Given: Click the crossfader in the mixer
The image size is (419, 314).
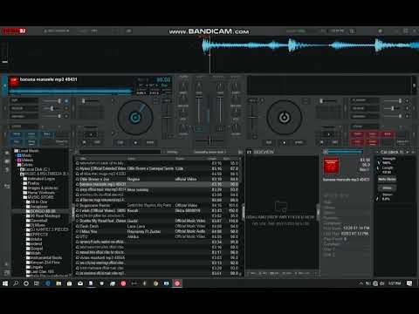Looking at the screenshot, I should point(209,141).
